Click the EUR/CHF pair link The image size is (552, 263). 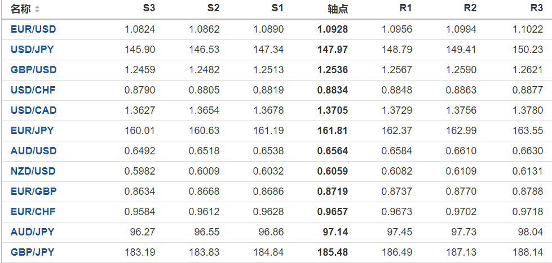tap(33, 212)
